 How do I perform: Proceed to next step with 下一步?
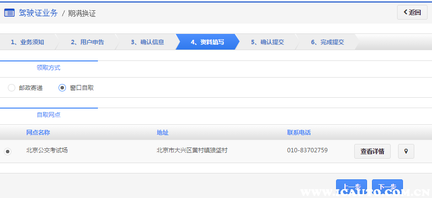(x=387, y=187)
